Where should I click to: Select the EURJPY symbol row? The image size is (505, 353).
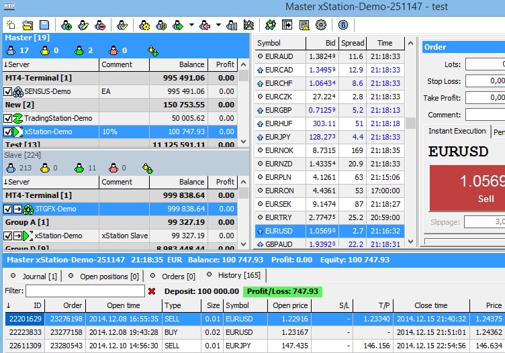(330, 137)
